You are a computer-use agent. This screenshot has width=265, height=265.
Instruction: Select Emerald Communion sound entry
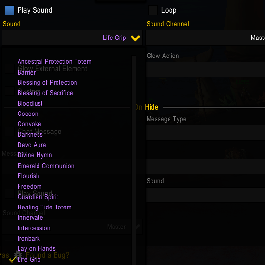tap(46, 166)
